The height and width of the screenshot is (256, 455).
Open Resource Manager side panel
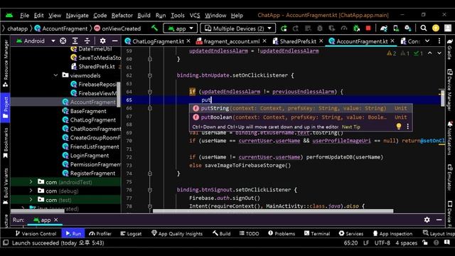(x=6, y=63)
